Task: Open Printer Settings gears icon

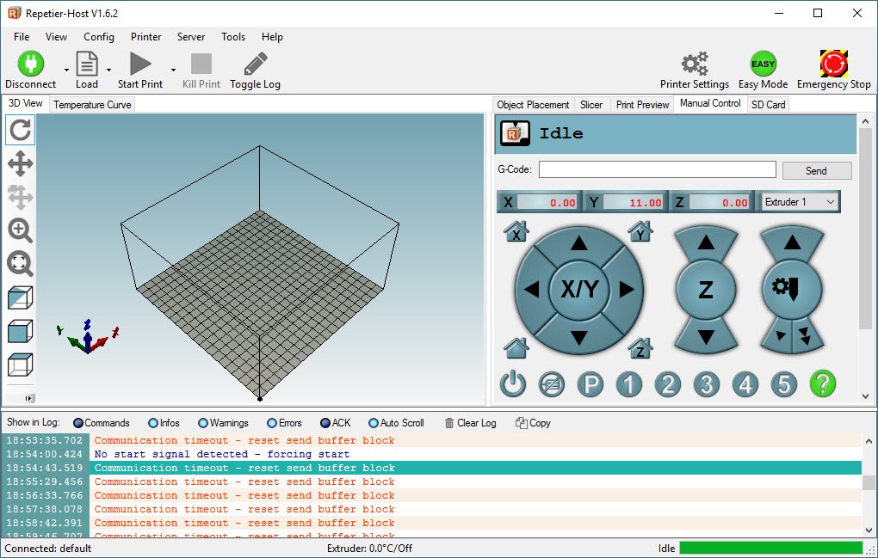Action: click(695, 64)
